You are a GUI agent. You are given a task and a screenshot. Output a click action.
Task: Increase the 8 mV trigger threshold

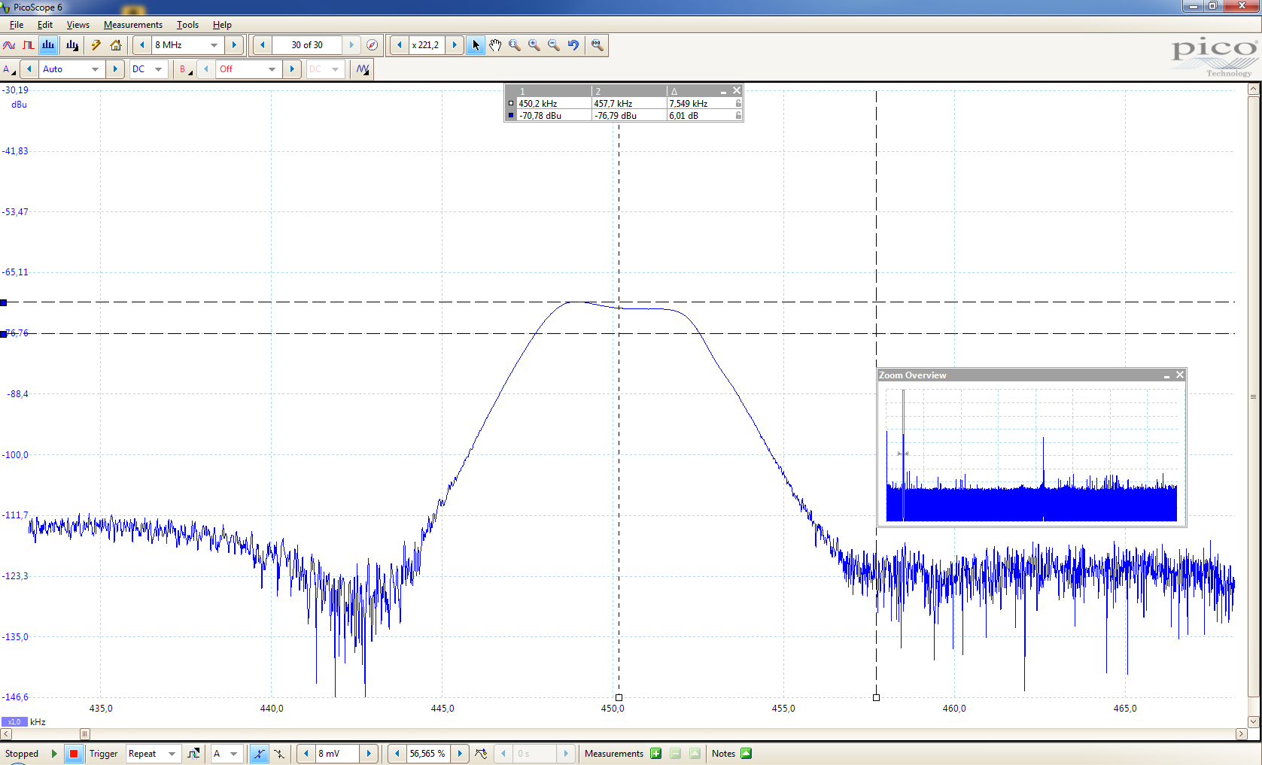(x=369, y=754)
